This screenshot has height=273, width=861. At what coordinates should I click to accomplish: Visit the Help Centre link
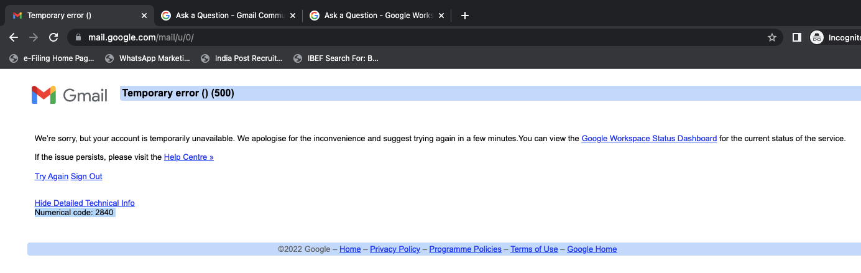tap(188, 157)
